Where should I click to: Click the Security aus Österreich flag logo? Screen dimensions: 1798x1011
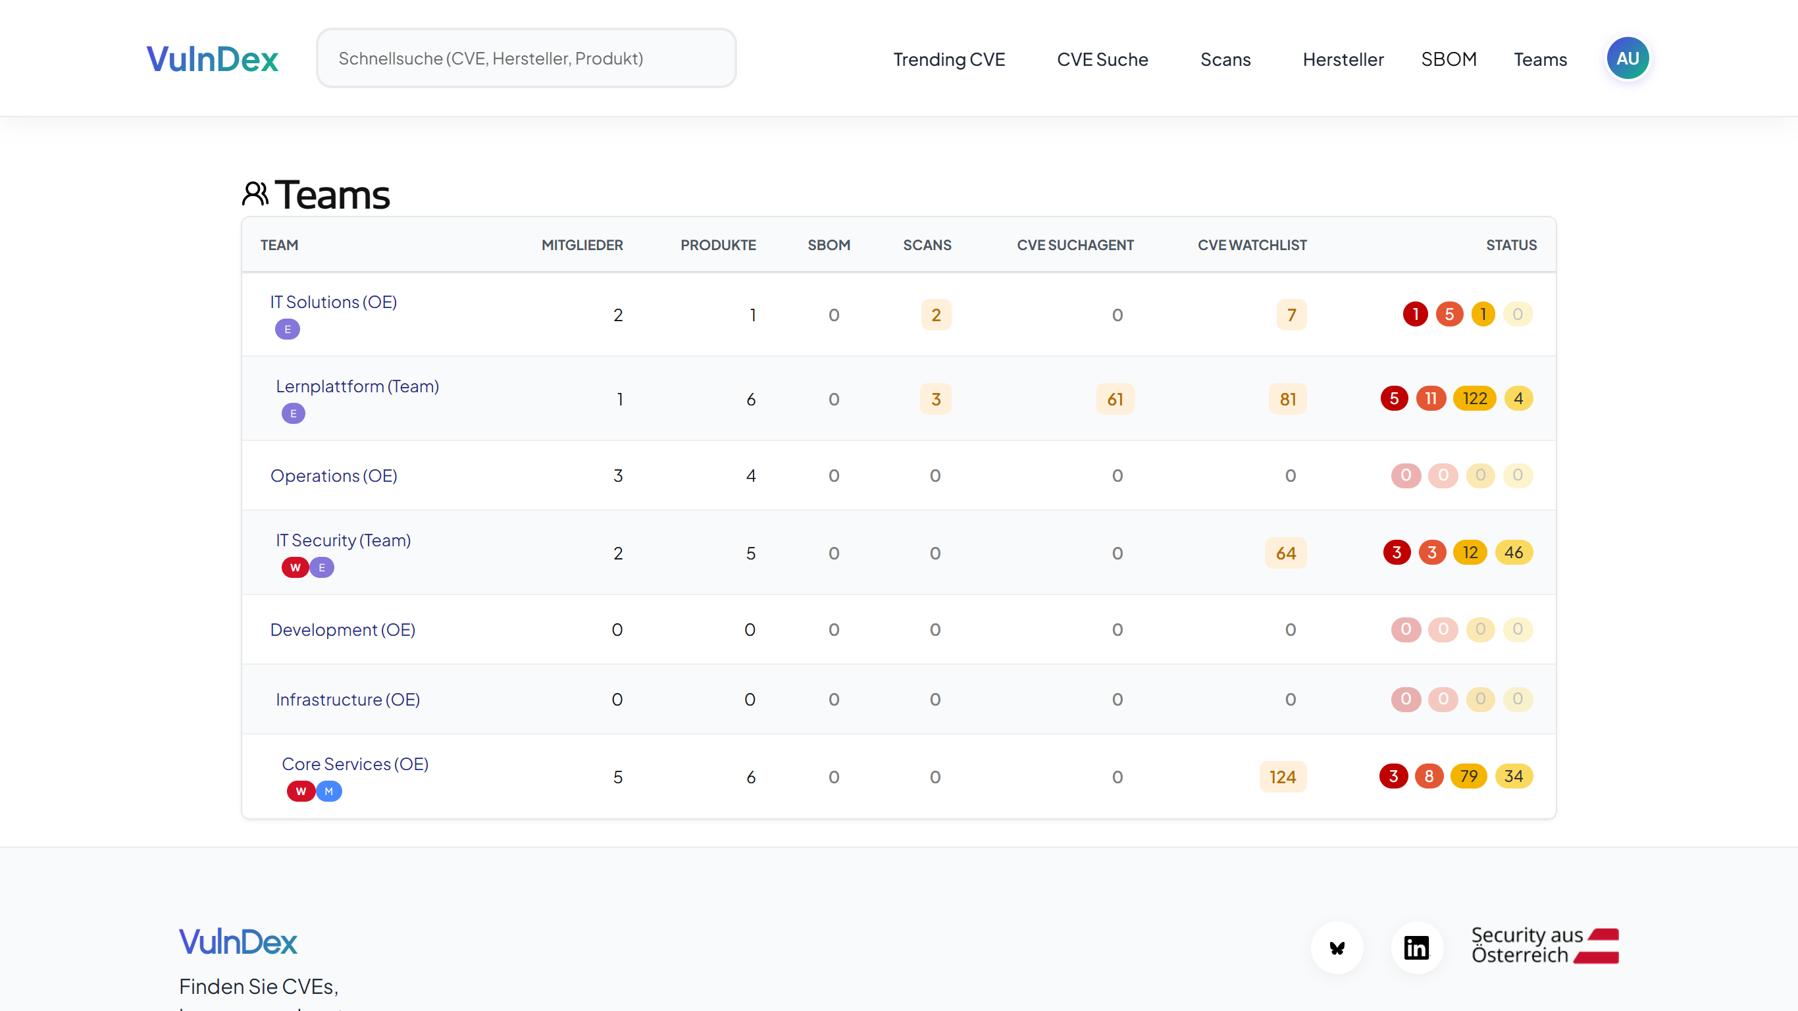point(1545,946)
